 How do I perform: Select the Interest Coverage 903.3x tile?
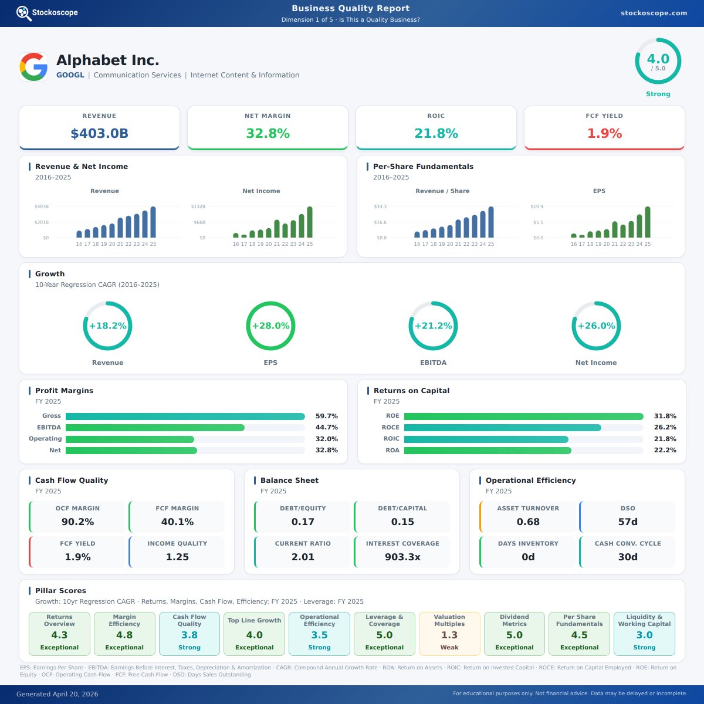click(x=402, y=551)
